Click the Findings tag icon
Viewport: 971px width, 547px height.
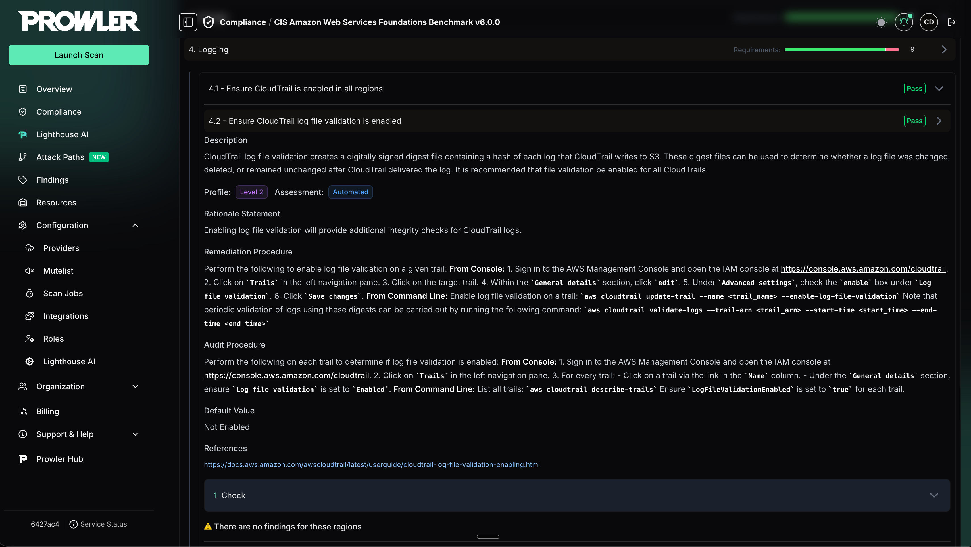pos(23,180)
